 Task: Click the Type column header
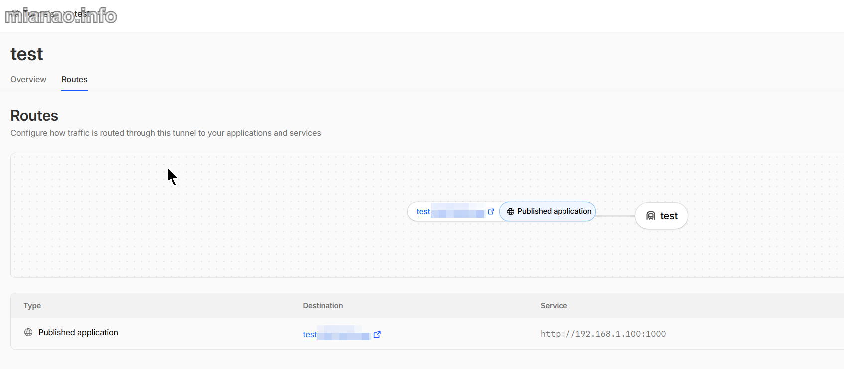click(32, 306)
